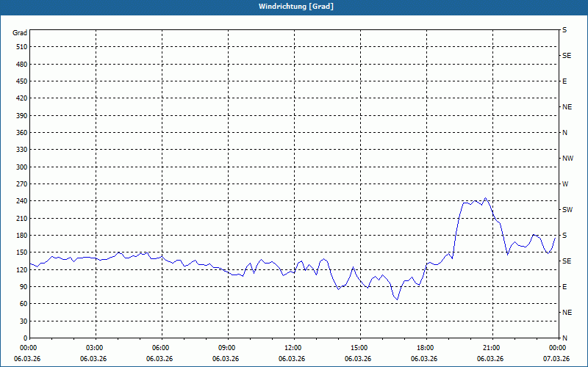This screenshot has height=367, width=588.
Task: Click the 'SW' compass label
Action: (x=567, y=210)
